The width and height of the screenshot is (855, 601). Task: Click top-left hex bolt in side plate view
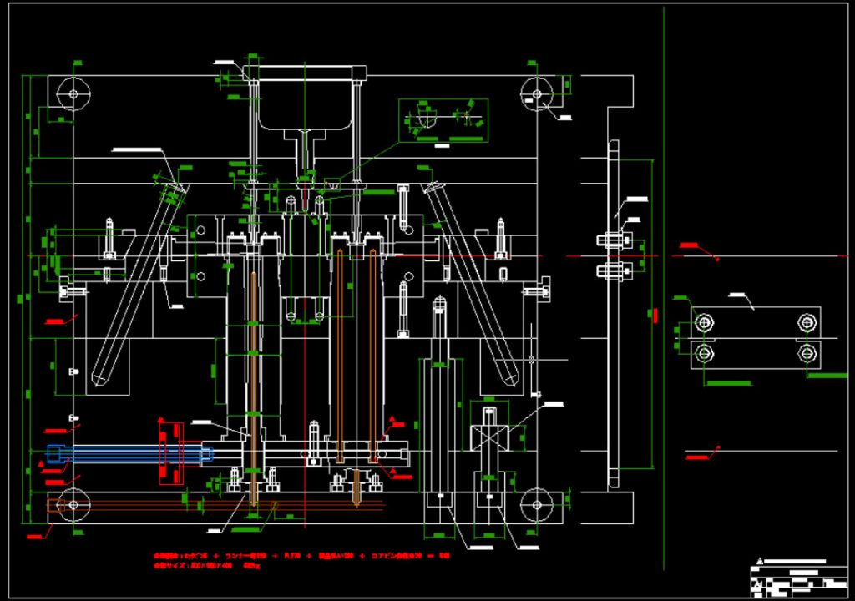[706, 321]
